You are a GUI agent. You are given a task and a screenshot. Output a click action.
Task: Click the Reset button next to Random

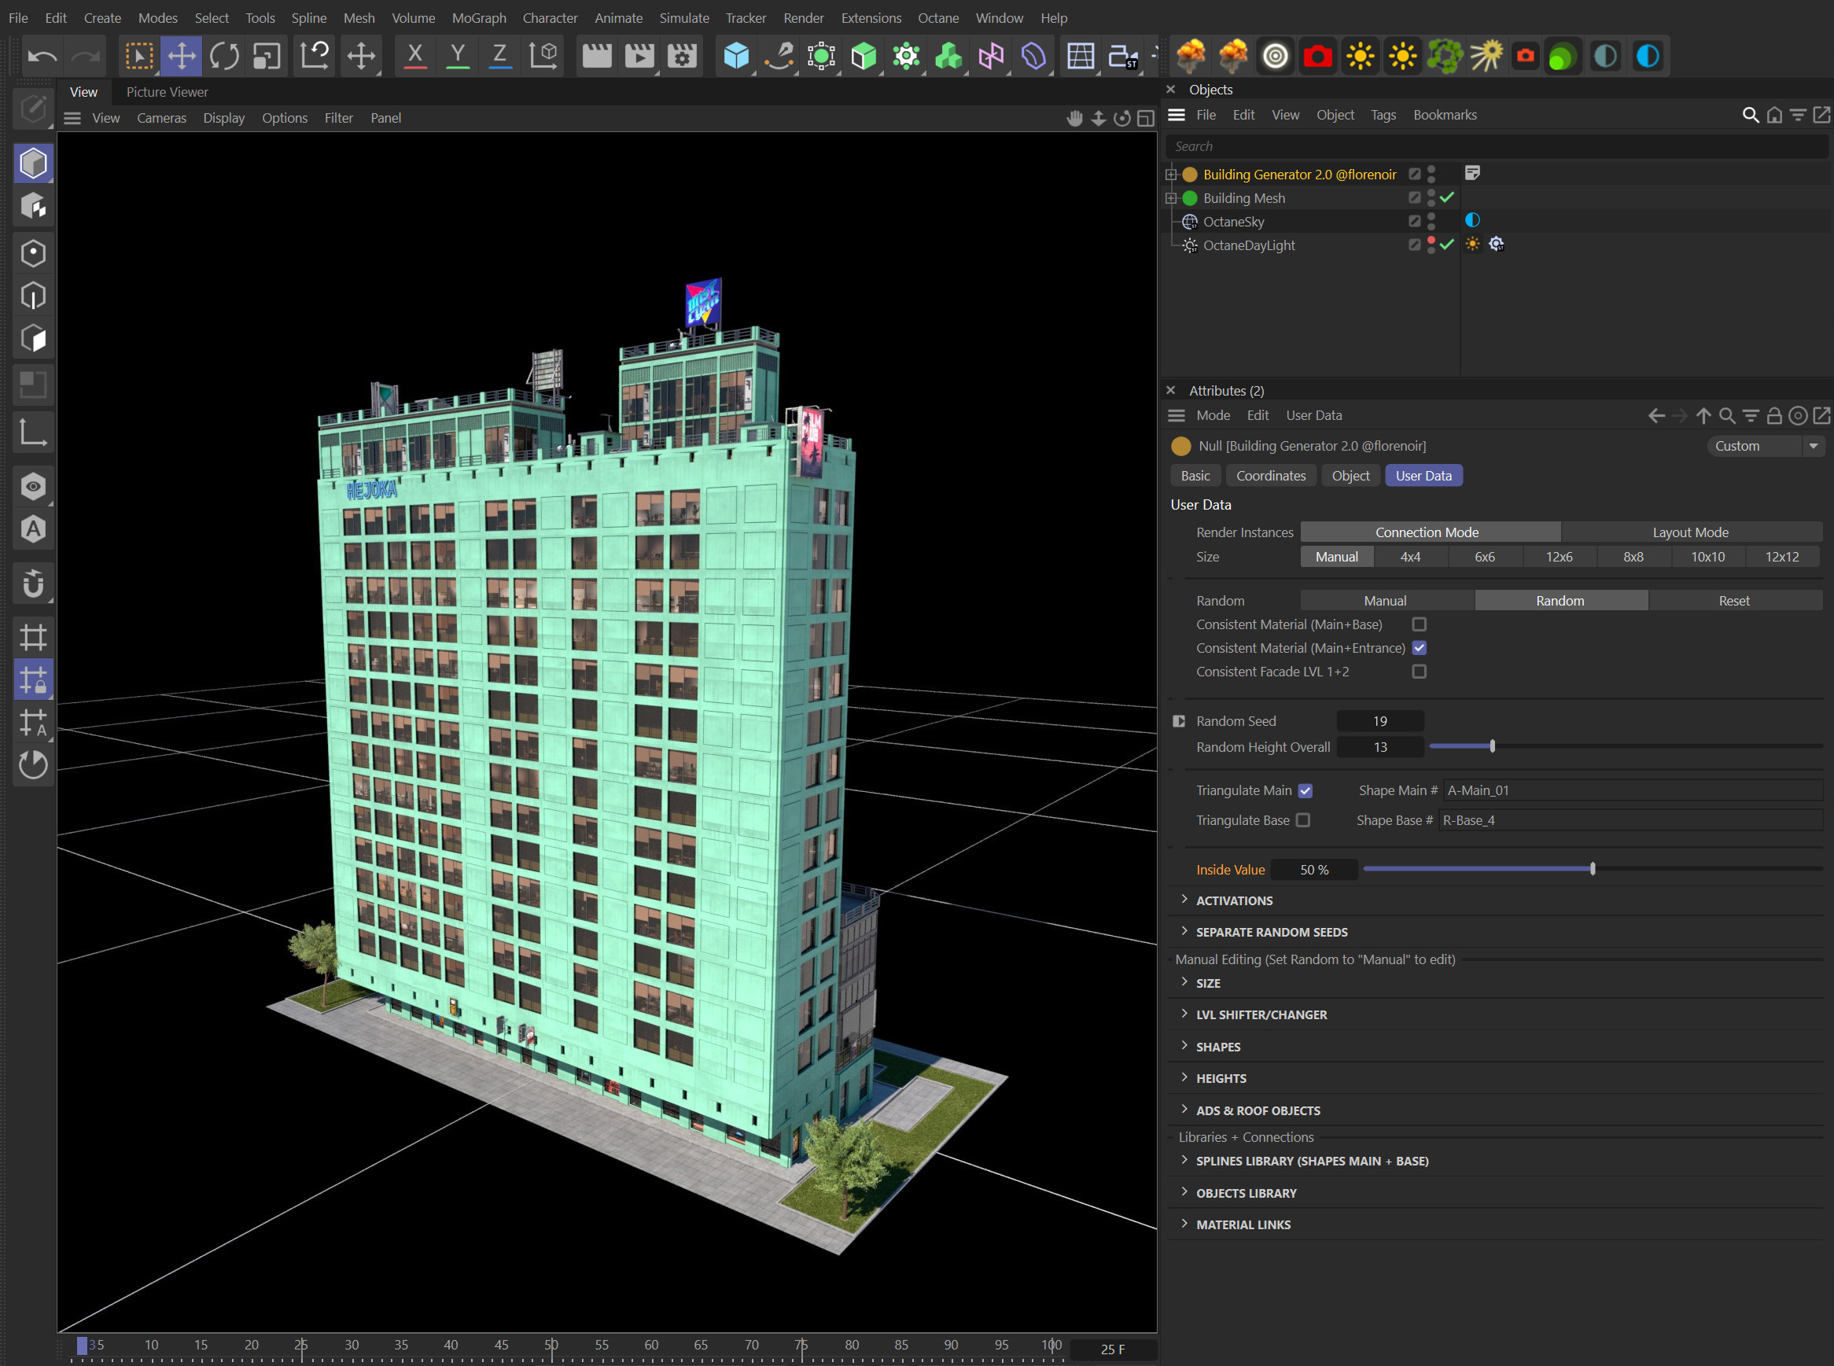pyautogui.click(x=1734, y=600)
